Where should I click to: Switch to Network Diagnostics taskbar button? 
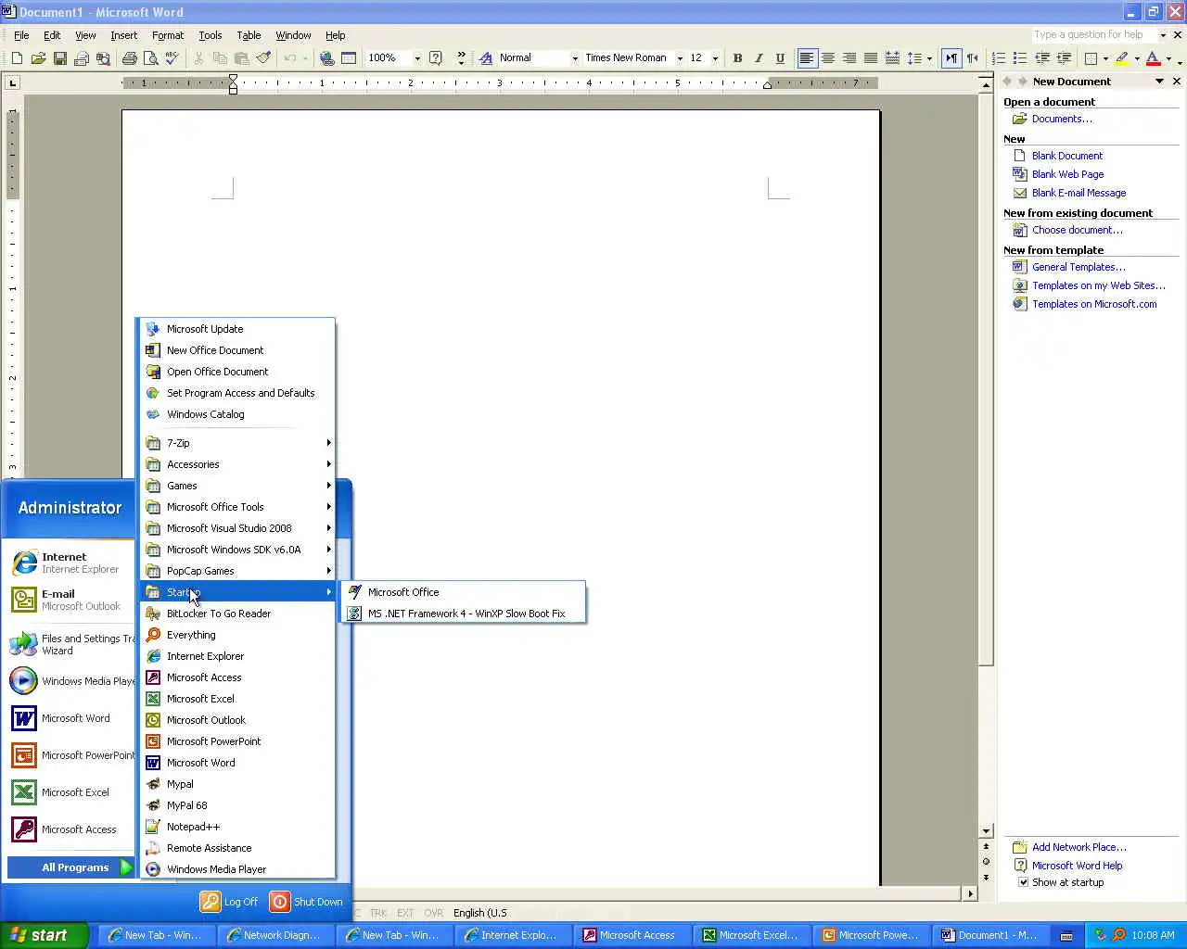pyautogui.click(x=274, y=935)
